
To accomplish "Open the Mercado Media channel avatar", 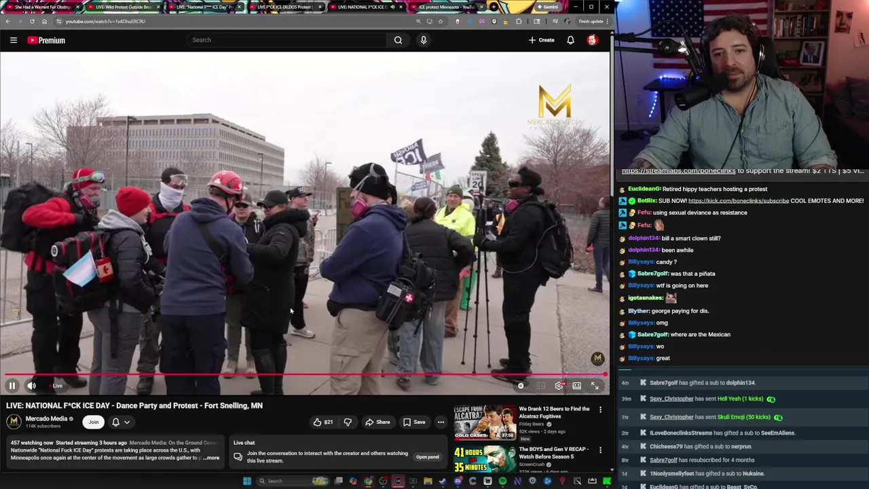I will 14,422.
